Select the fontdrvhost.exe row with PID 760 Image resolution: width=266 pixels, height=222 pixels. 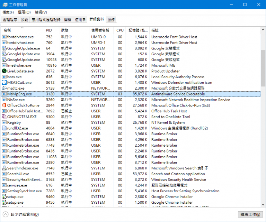point(131,43)
